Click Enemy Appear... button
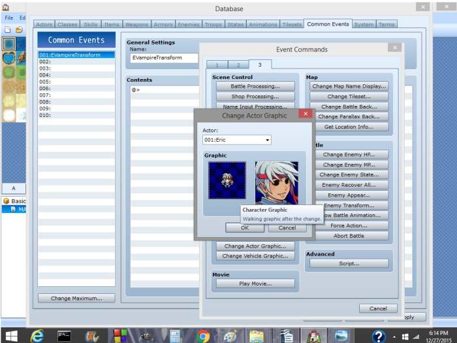457x343 pixels. [x=349, y=195]
